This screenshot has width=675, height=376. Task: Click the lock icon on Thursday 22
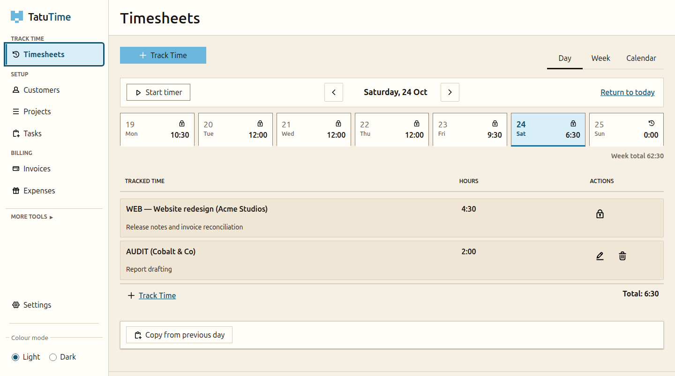(x=417, y=124)
